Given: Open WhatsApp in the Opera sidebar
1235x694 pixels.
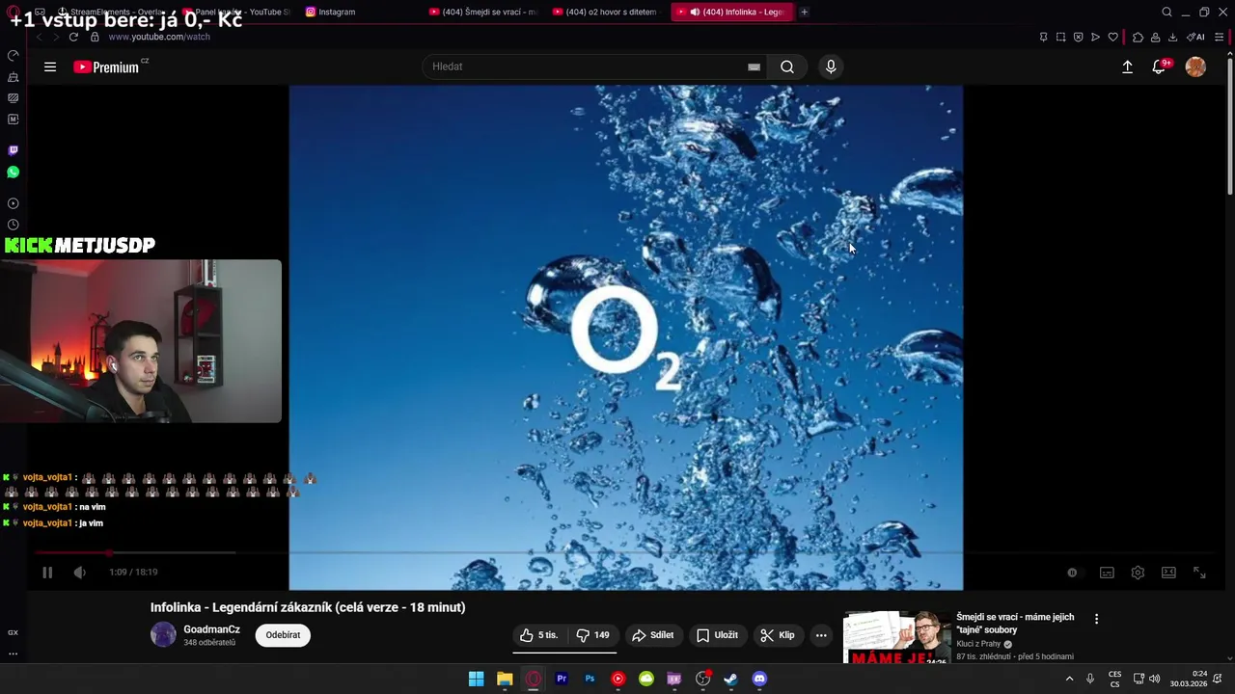Looking at the screenshot, I should coord(13,172).
